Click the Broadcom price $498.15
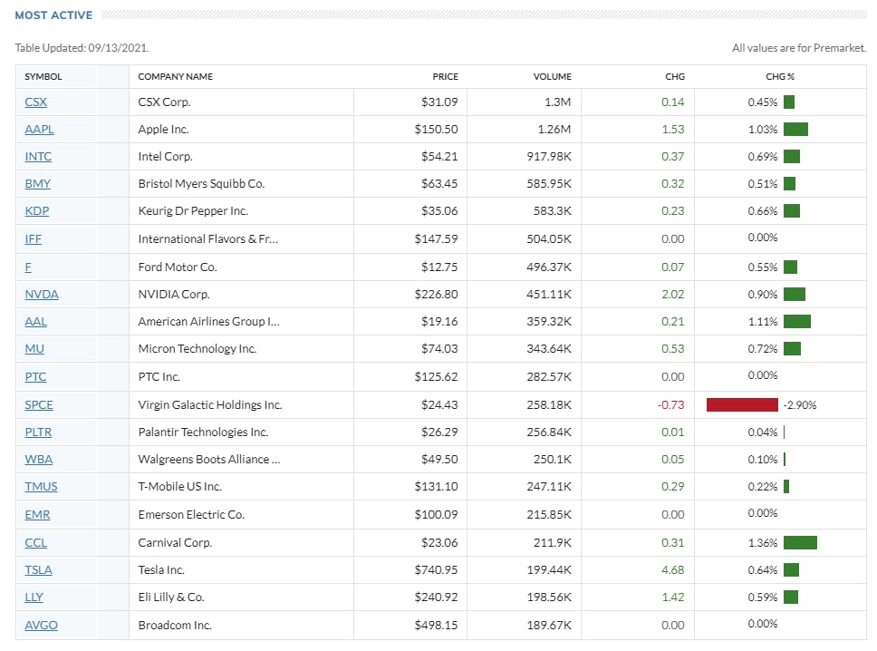877x651 pixels. coord(436,626)
